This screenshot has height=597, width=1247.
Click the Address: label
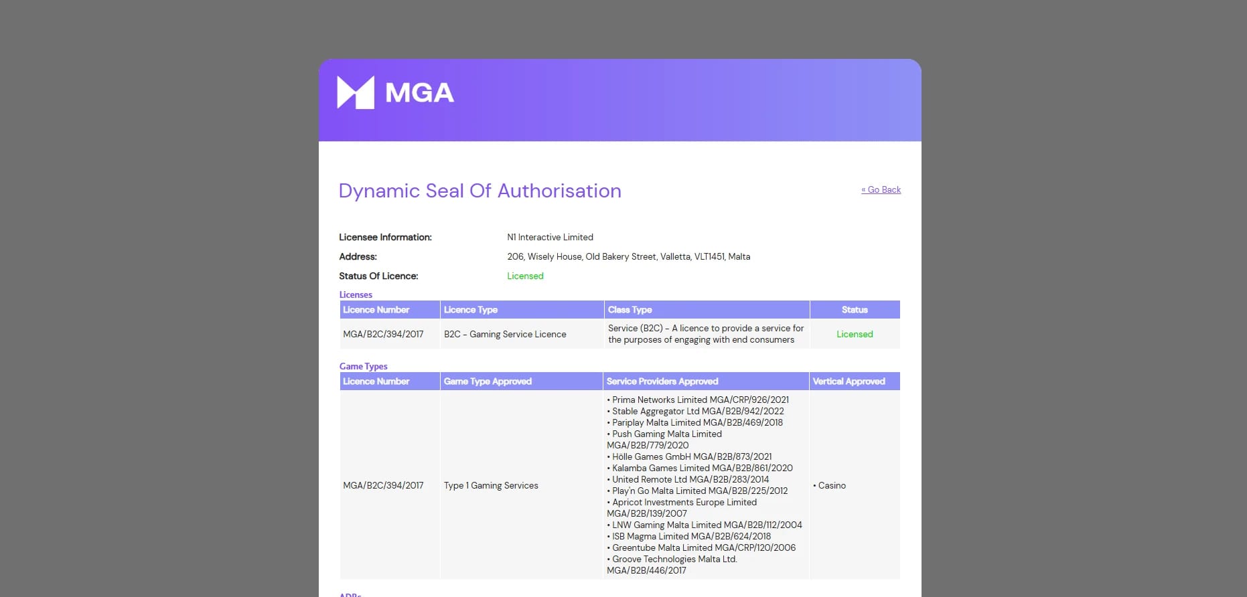(358, 256)
